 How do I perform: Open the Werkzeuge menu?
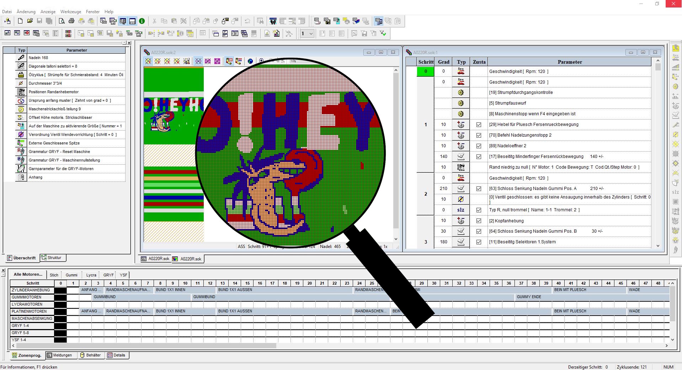70,12
